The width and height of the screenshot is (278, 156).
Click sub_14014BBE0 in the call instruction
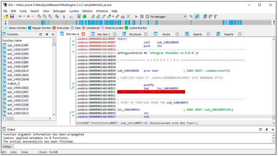(x=168, y=42)
